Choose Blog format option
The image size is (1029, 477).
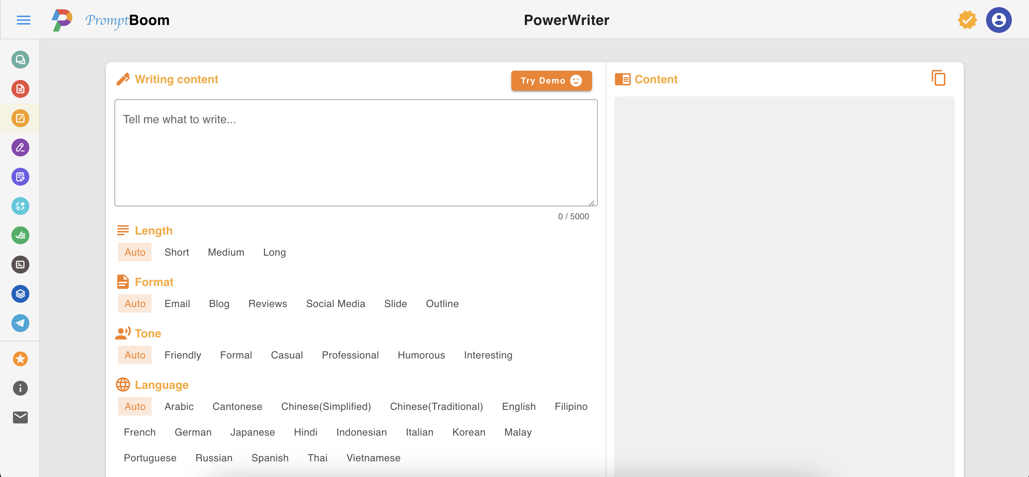pos(219,304)
